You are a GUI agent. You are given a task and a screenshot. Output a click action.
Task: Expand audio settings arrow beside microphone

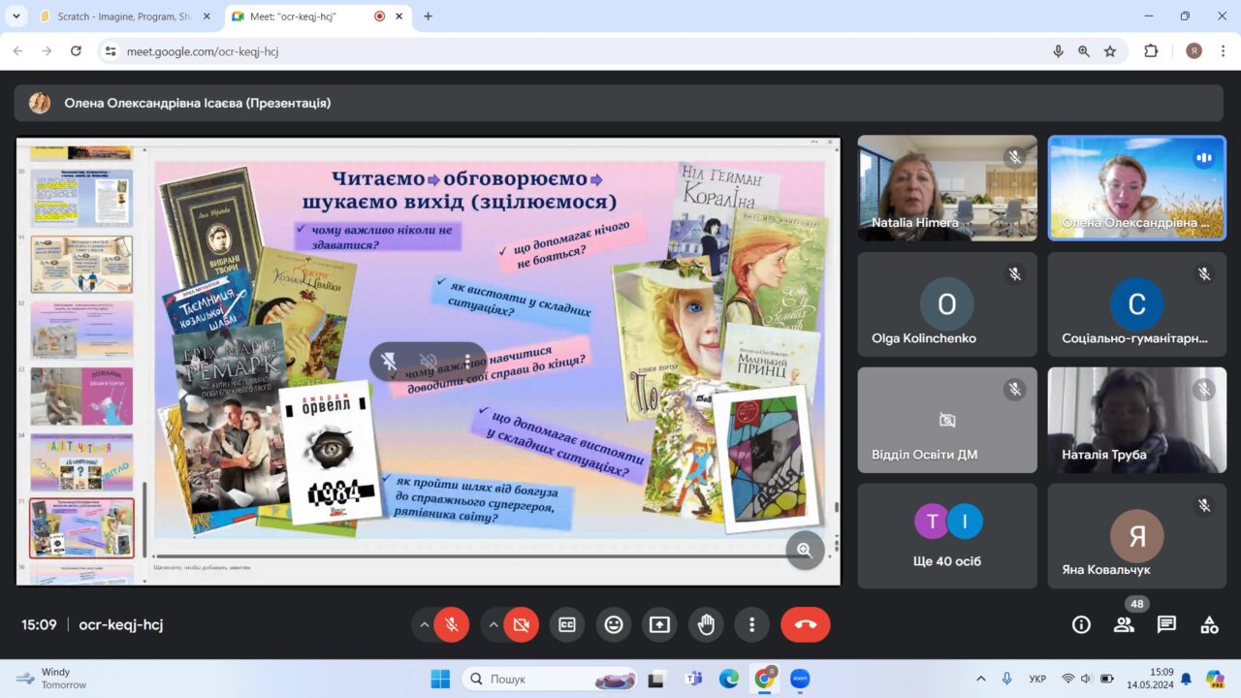point(425,625)
